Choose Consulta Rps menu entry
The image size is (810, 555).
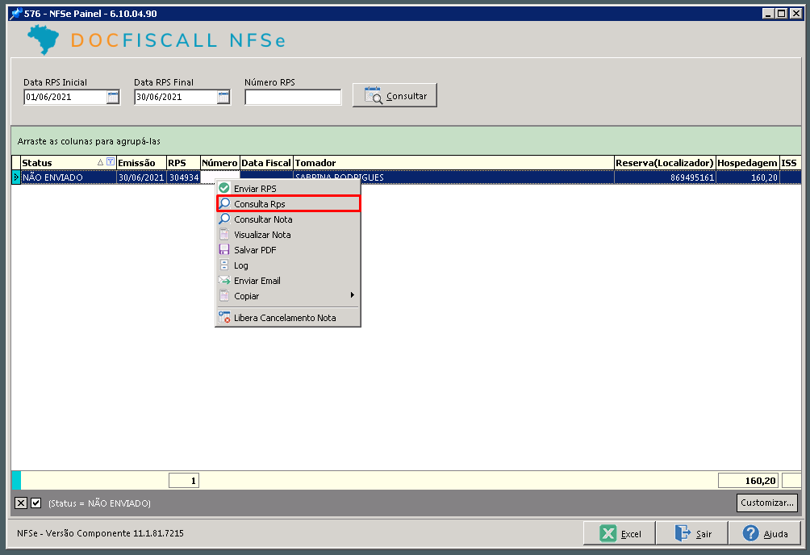(x=288, y=203)
